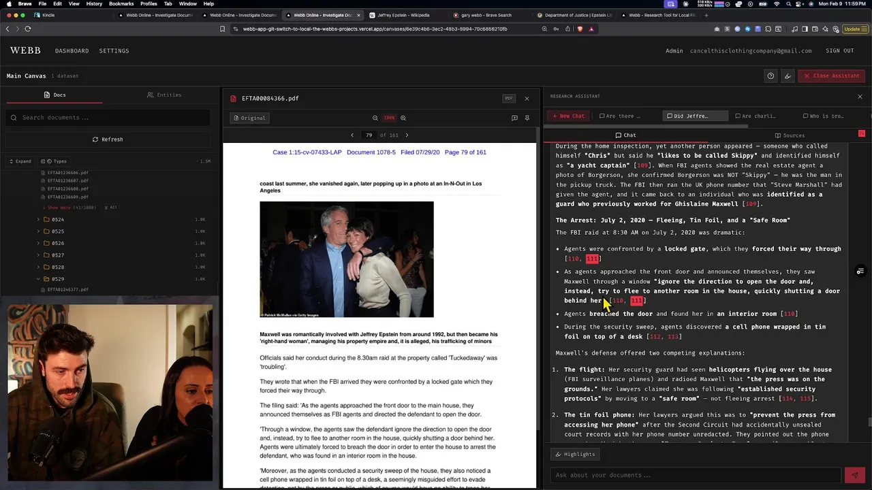The image size is (872, 490).
Task: Click the Expand all button
Action: [20, 161]
